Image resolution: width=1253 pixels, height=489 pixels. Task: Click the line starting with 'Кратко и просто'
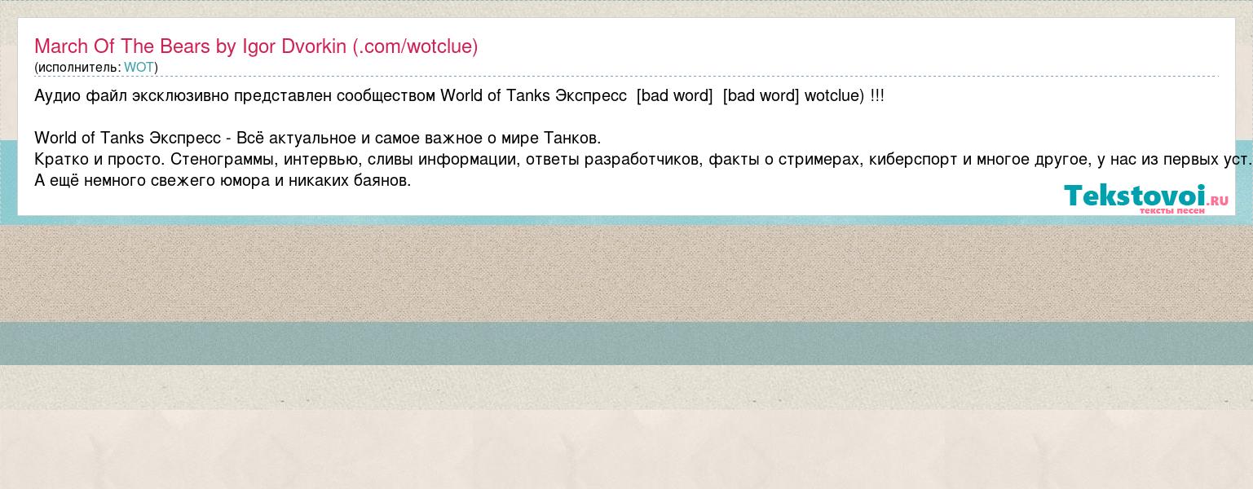tap(643, 159)
